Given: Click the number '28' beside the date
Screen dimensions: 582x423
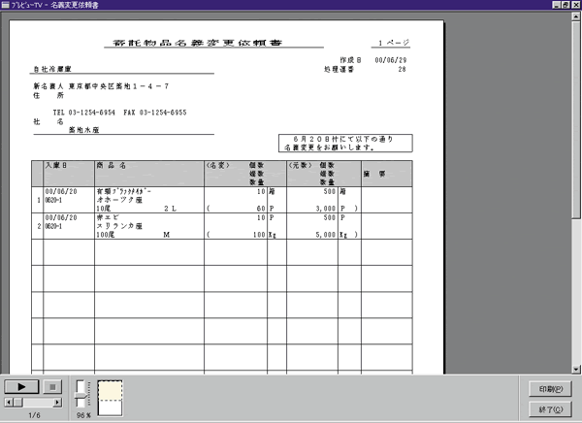Looking at the screenshot, I should click(x=402, y=69).
